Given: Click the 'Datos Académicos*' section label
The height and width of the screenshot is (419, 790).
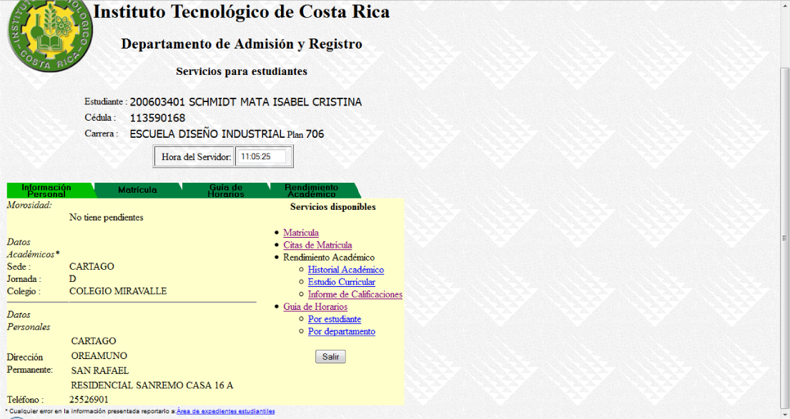Looking at the screenshot, I should [x=34, y=248].
